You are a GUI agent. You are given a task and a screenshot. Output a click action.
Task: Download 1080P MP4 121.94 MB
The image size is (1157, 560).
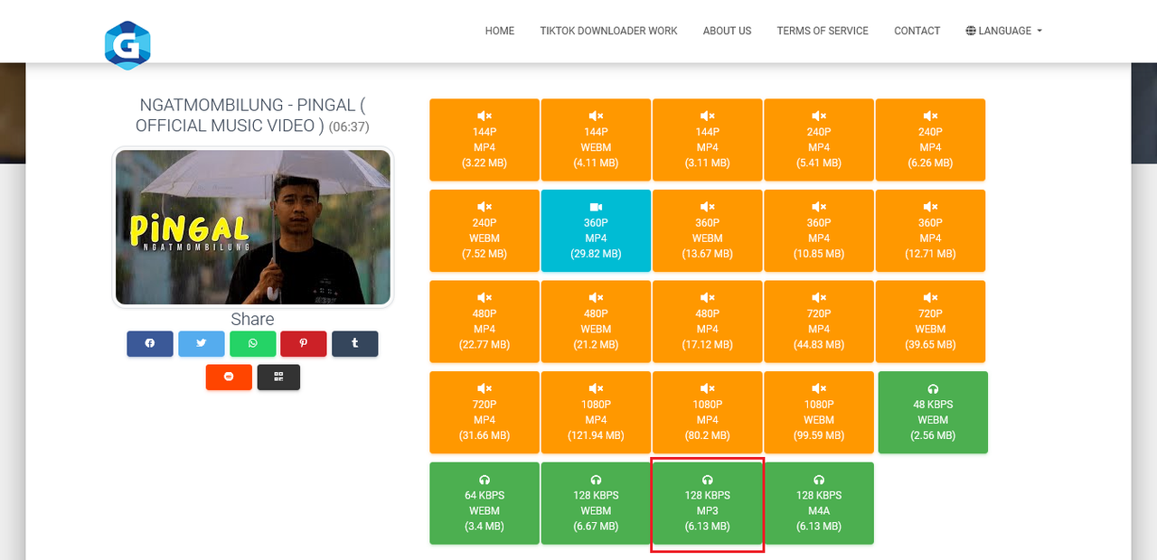596,412
